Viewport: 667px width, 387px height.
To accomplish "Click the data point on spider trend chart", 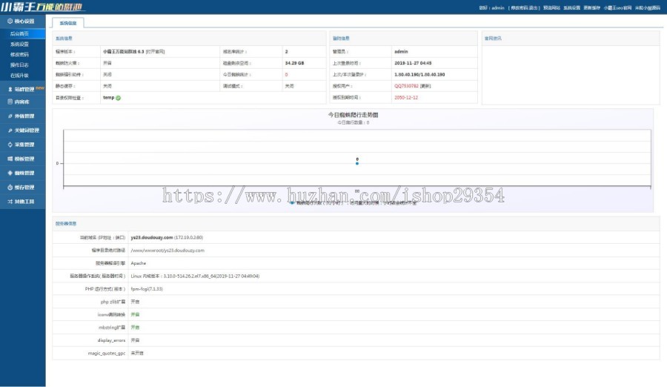I will pos(356,164).
